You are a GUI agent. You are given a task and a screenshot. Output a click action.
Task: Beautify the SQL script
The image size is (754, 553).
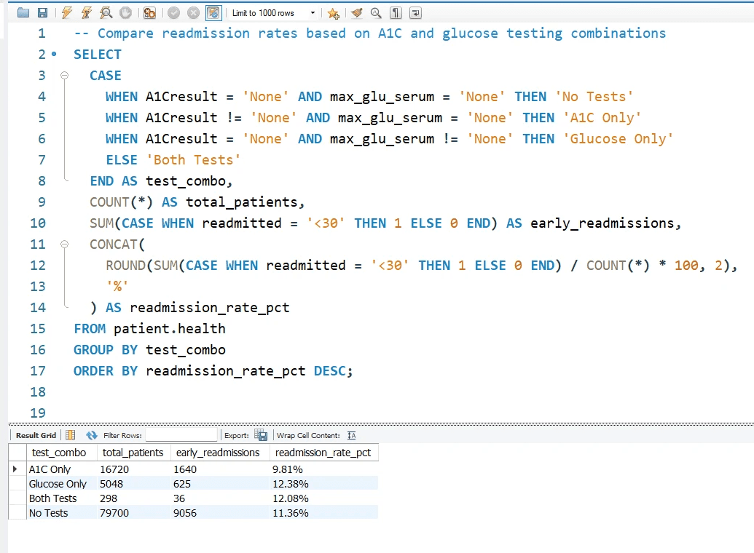click(x=356, y=13)
